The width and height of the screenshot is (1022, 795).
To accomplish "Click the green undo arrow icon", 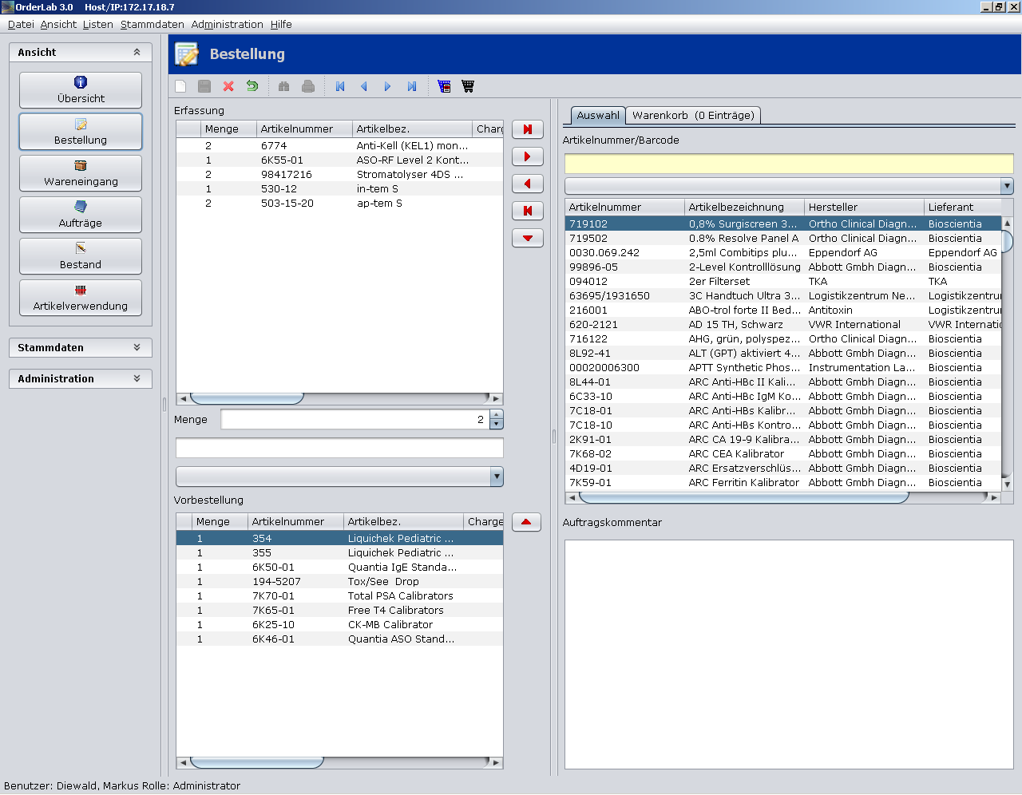I will (252, 86).
